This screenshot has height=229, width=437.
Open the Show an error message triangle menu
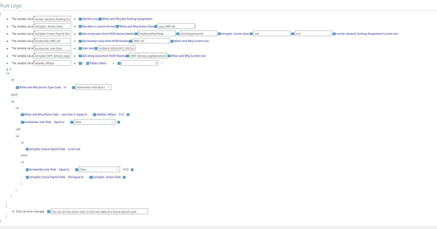[13, 212]
